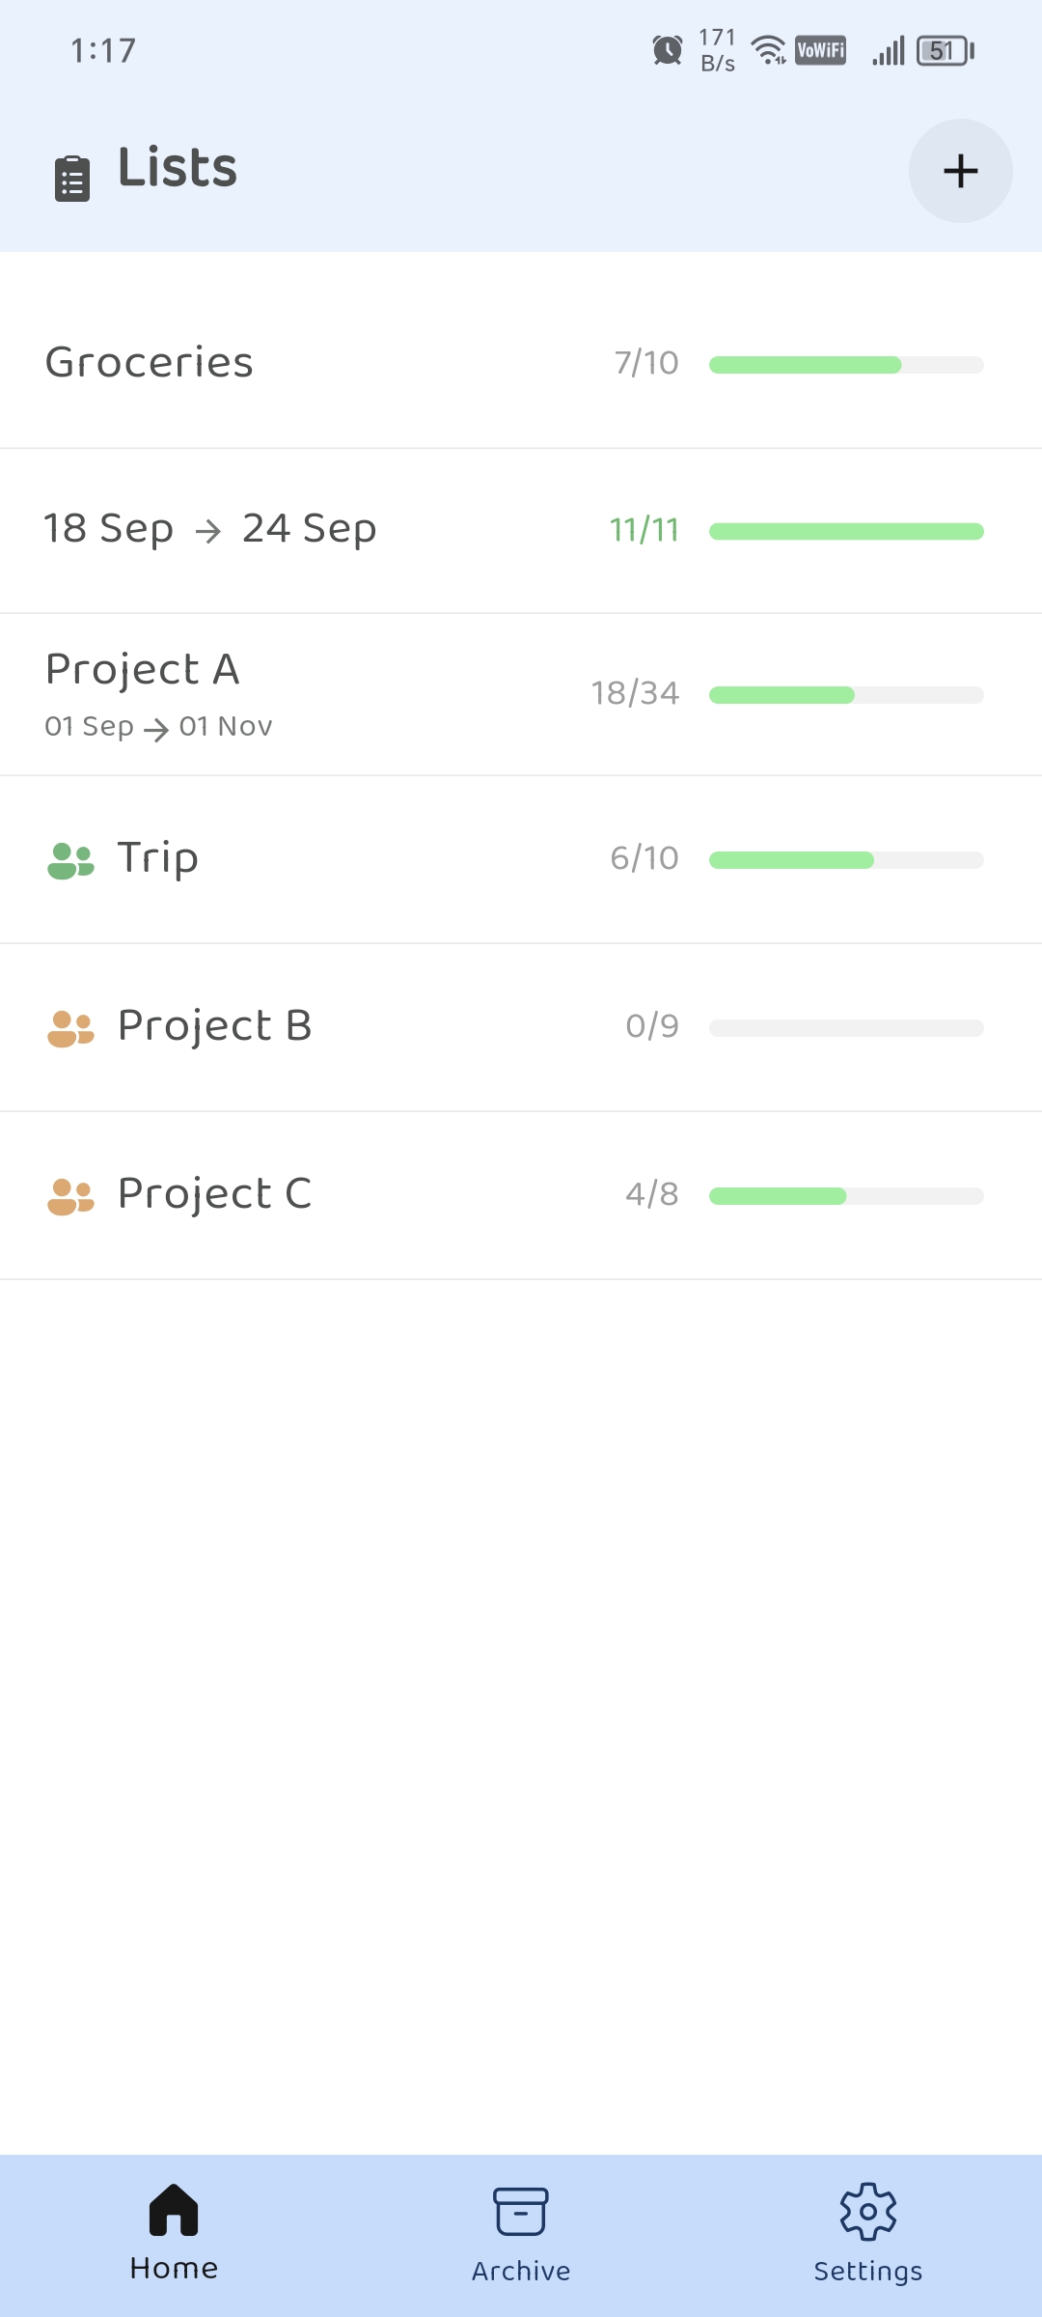Tap the 11/11 completed count
Image resolution: width=1042 pixels, height=2317 pixels.
[644, 530]
